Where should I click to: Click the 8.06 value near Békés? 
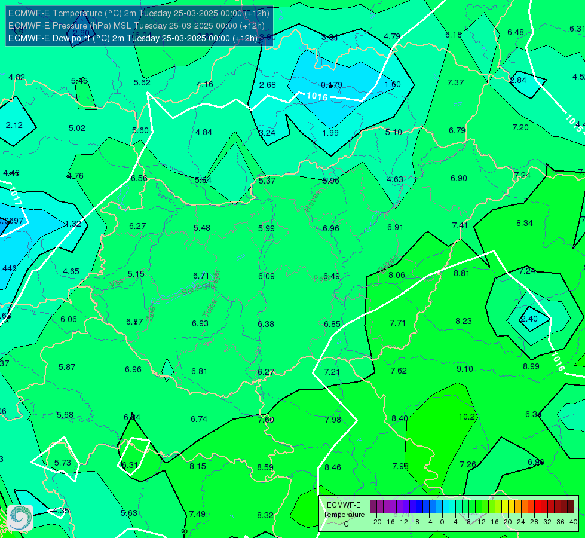click(x=397, y=275)
